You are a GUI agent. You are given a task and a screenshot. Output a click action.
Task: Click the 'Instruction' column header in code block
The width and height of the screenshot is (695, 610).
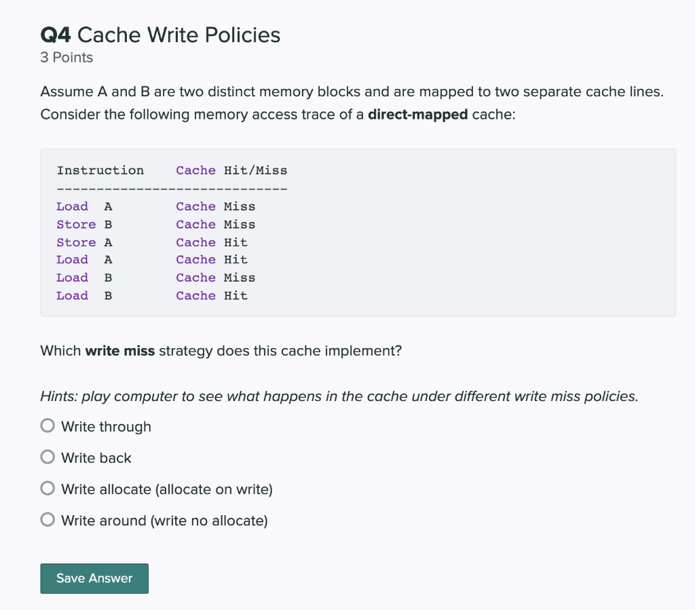tap(100, 170)
